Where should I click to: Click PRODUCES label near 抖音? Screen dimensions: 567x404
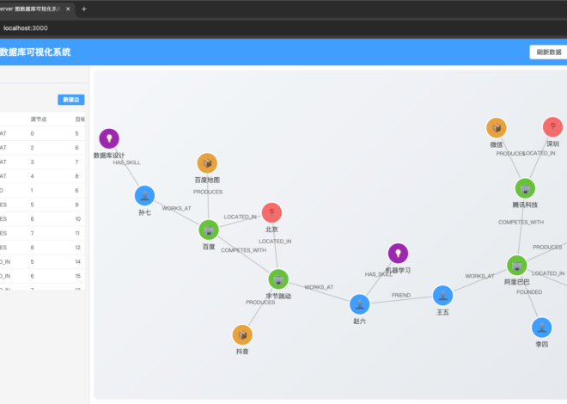pos(260,303)
